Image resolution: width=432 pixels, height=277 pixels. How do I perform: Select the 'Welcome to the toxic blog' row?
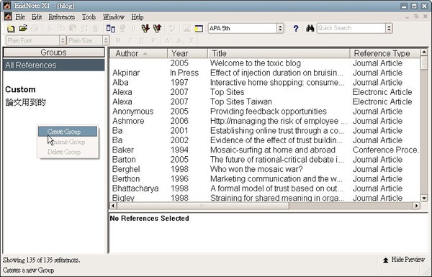coord(265,63)
